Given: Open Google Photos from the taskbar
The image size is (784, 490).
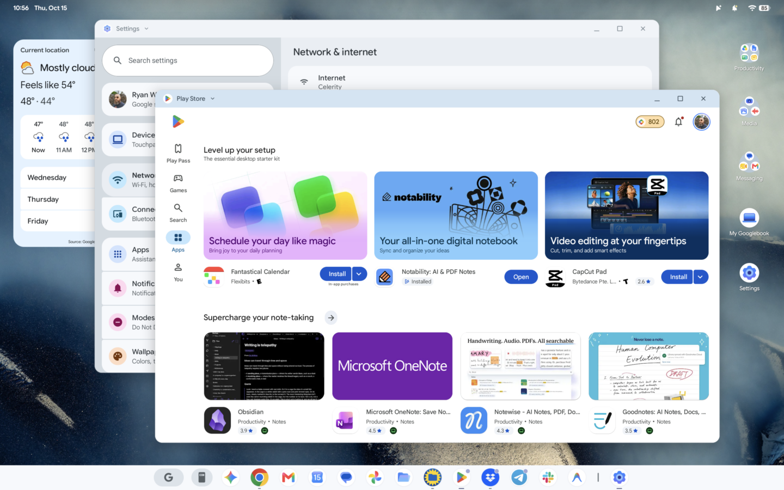Looking at the screenshot, I should click(375, 477).
